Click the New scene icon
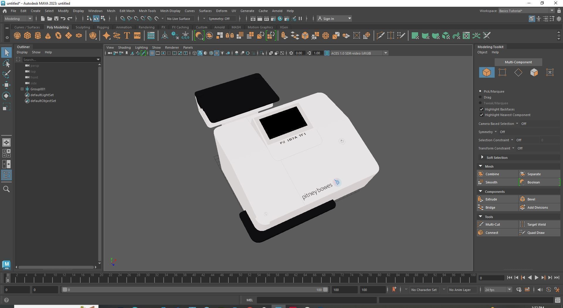This screenshot has width=563, height=308. click(43, 19)
